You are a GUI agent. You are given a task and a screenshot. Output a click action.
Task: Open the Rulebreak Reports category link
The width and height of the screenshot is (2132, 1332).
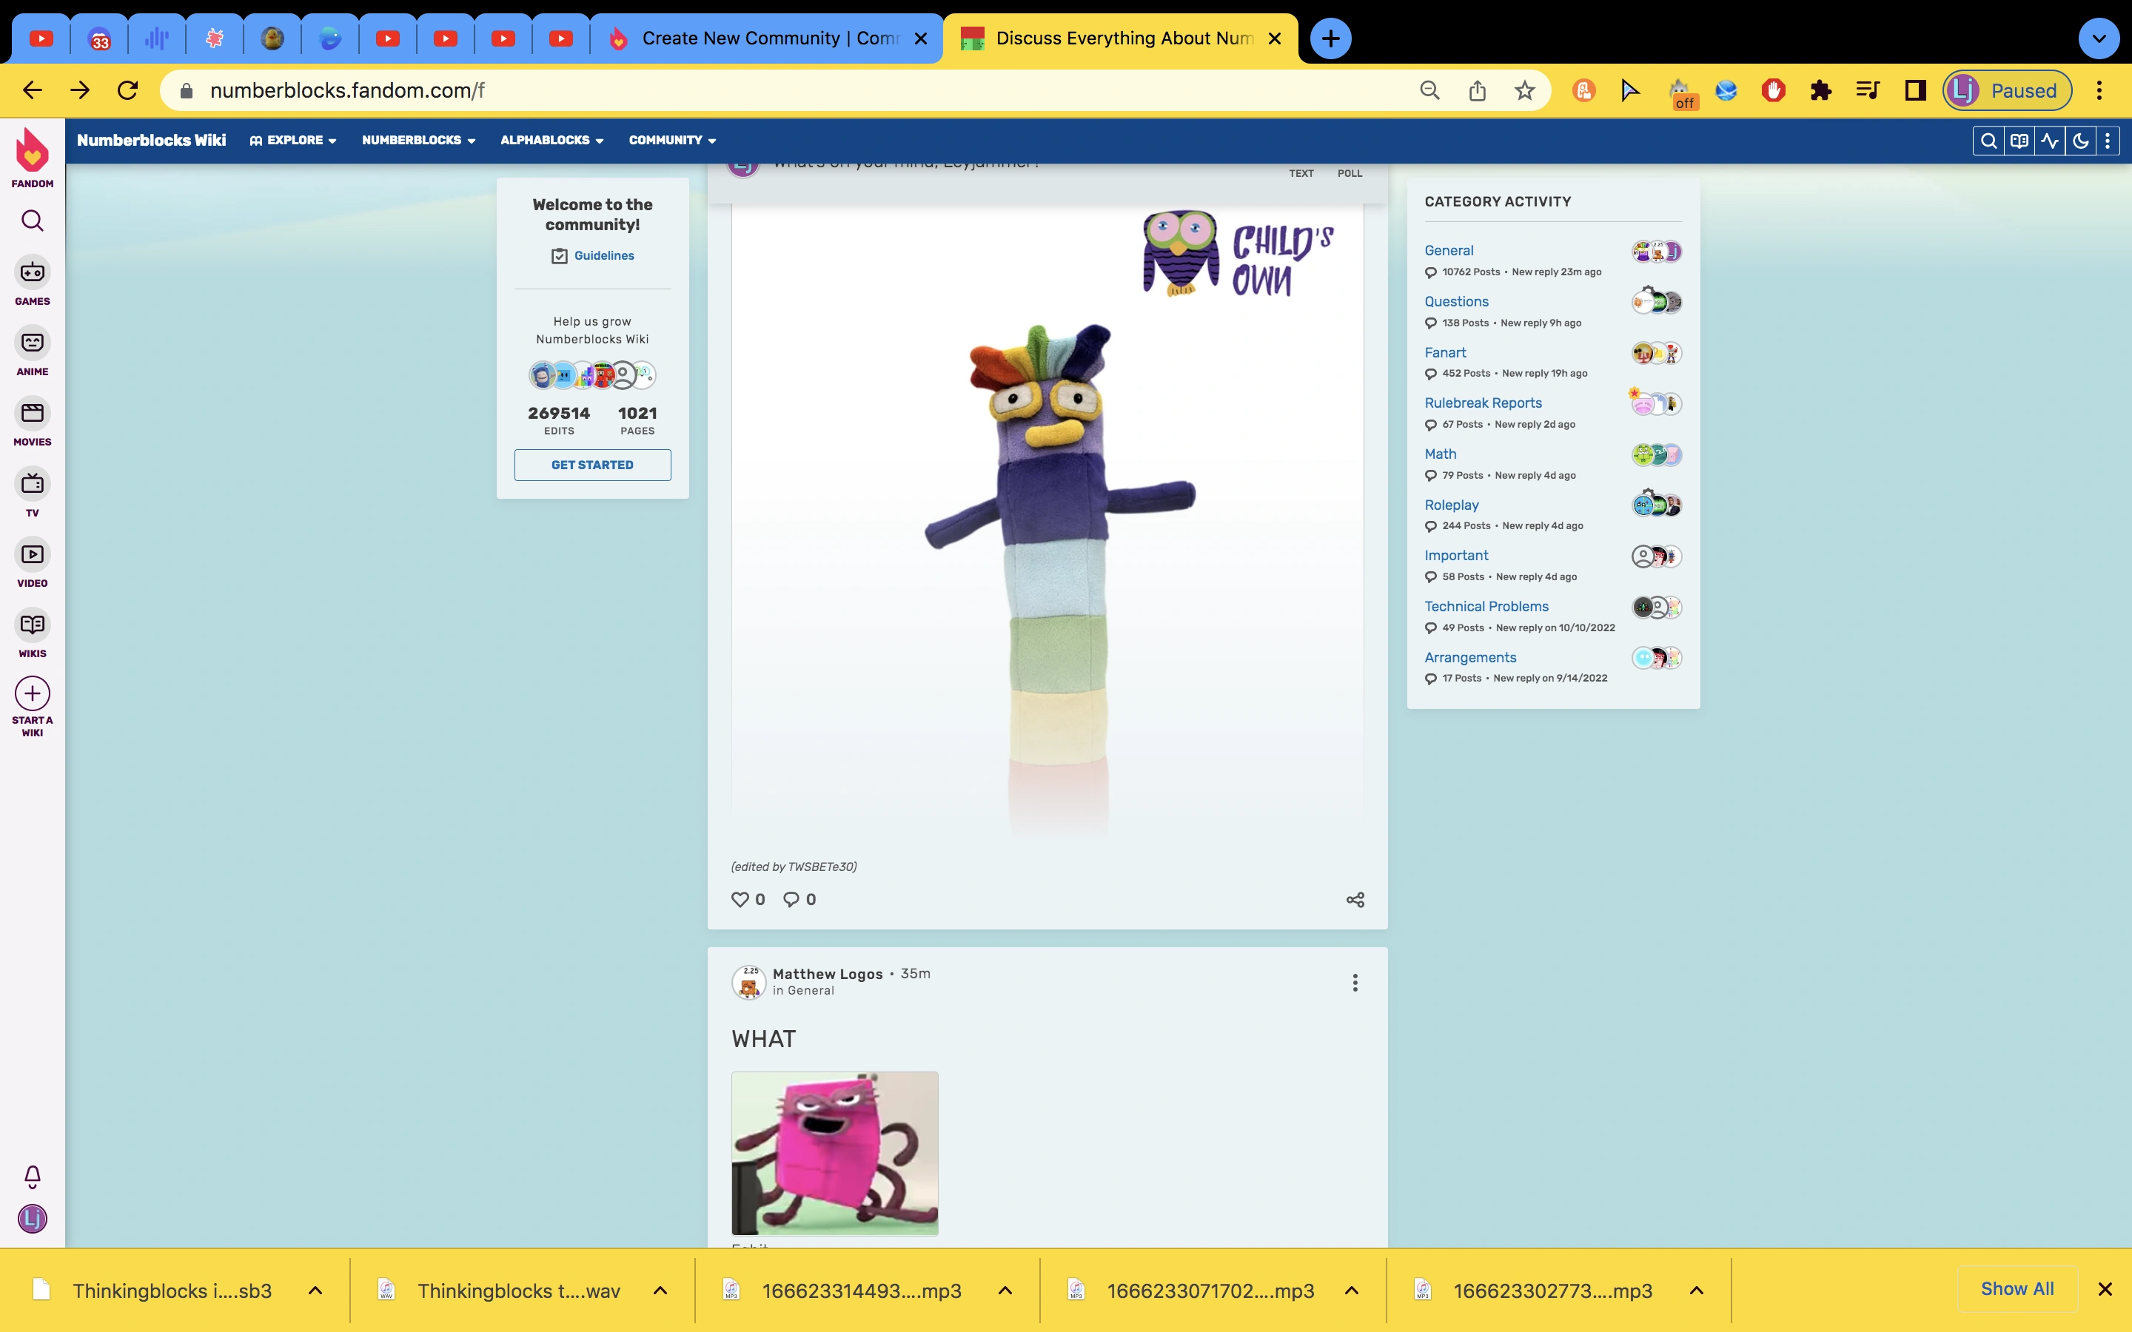pyautogui.click(x=1483, y=403)
